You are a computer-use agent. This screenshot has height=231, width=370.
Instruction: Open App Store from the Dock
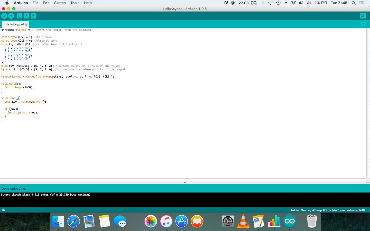182,221
